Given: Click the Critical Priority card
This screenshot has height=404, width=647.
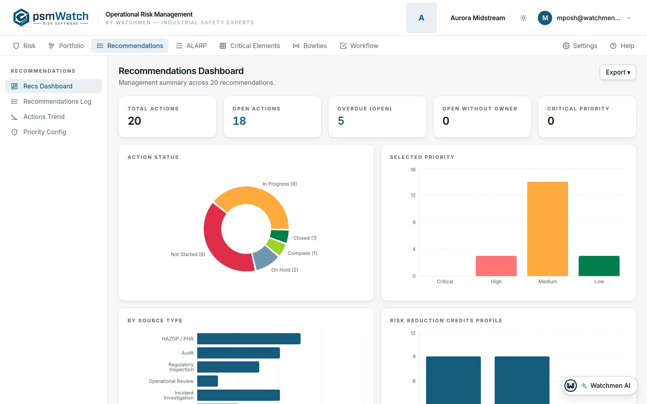Looking at the screenshot, I should tap(587, 117).
